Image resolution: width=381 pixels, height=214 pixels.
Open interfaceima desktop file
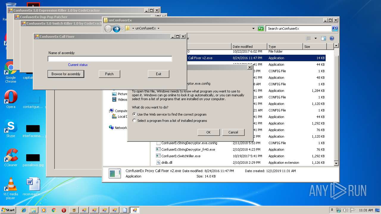[x=33, y=131]
